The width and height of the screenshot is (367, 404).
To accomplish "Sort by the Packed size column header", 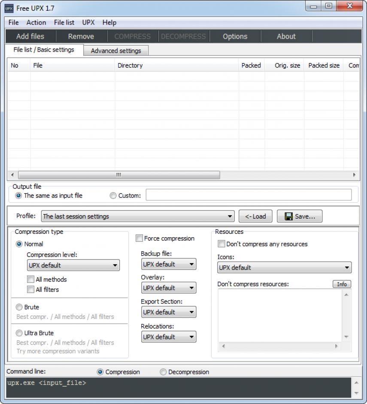I will [324, 65].
